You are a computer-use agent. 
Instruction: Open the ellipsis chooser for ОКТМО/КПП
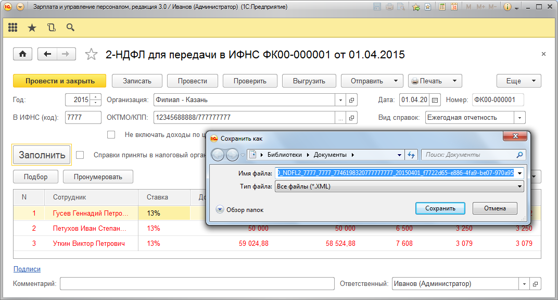[340, 118]
